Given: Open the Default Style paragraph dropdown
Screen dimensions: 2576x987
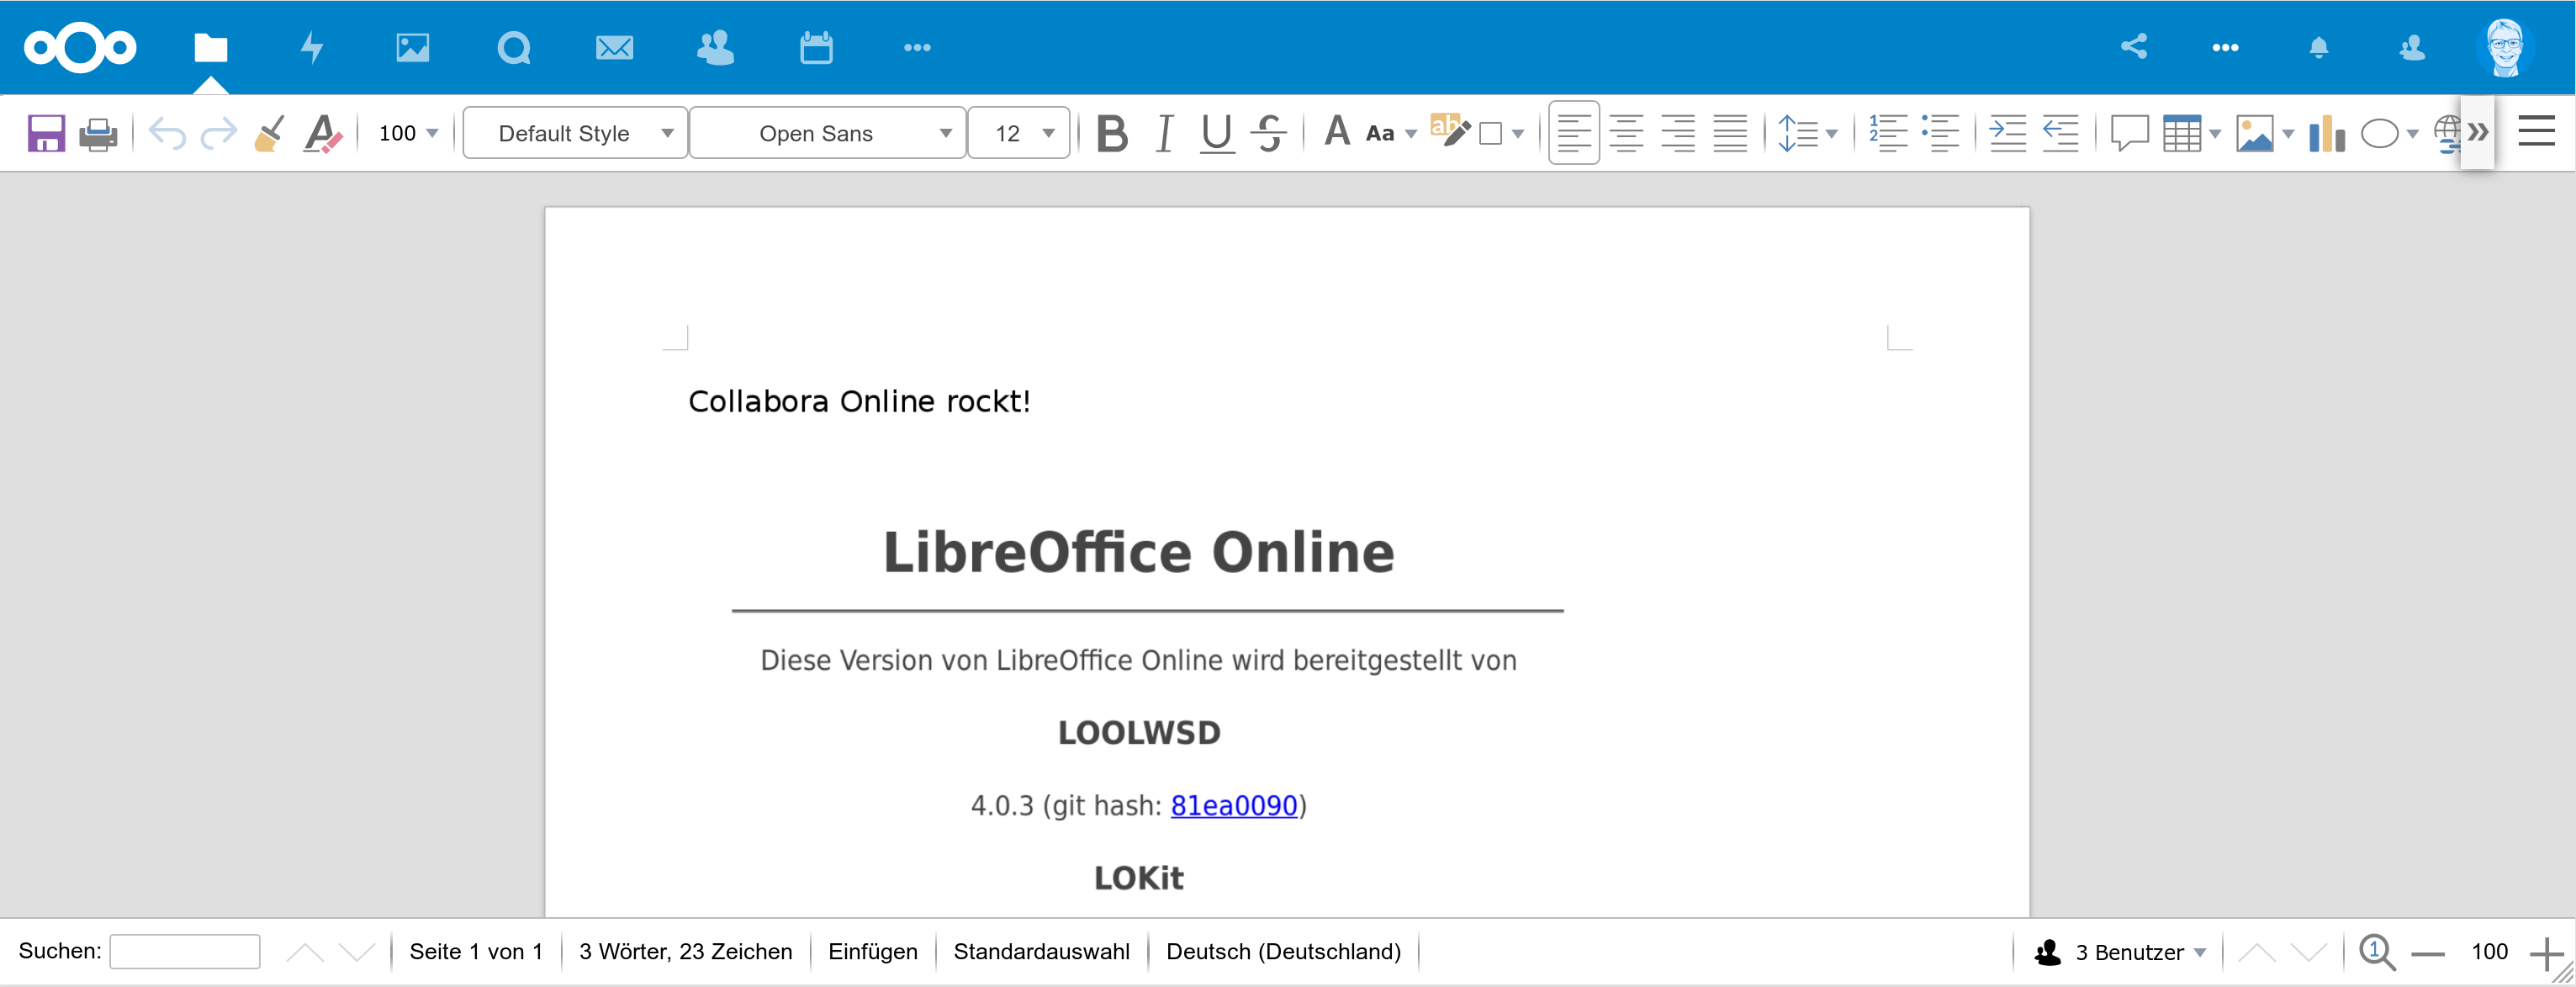Looking at the screenshot, I should pos(576,132).
